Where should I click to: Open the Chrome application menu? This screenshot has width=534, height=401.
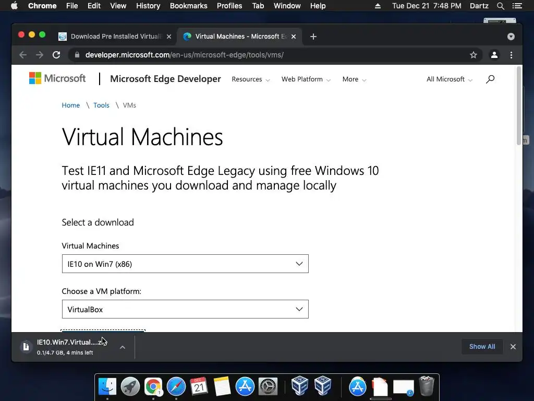pos(42,6)
